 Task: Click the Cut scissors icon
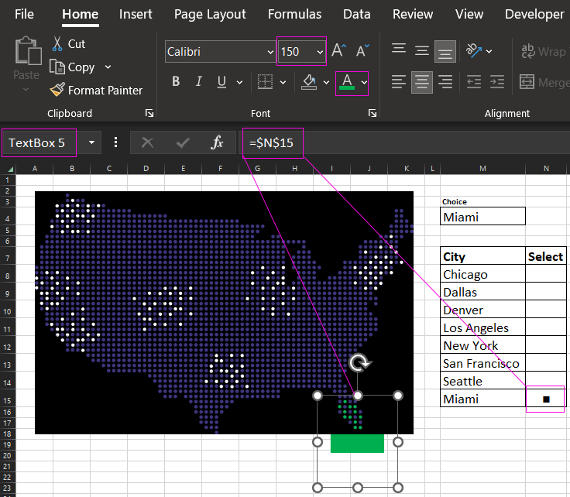click(x=57, y=44)
